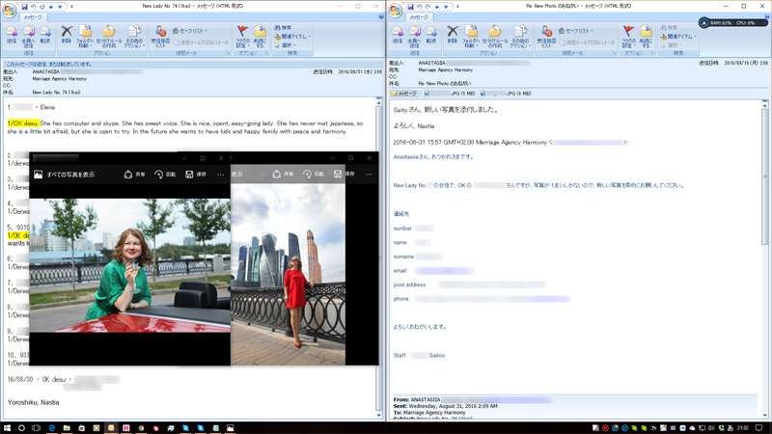Screen dimensions: 772x434
Task: Click Reply (返信) in left Outlook window
Action: pos(12,36)
